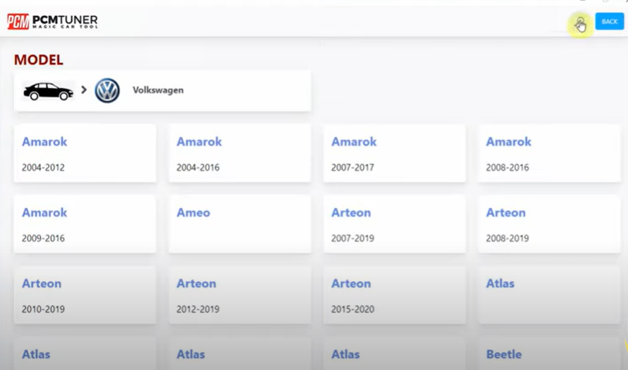Choose the Amarok 2004-2016 model
Screen dimensions: 628x370
[x=239, y=153]
